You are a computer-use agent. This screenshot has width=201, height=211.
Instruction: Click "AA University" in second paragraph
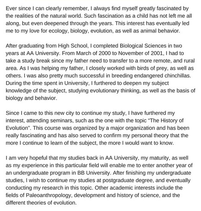(x=43, y=53)
